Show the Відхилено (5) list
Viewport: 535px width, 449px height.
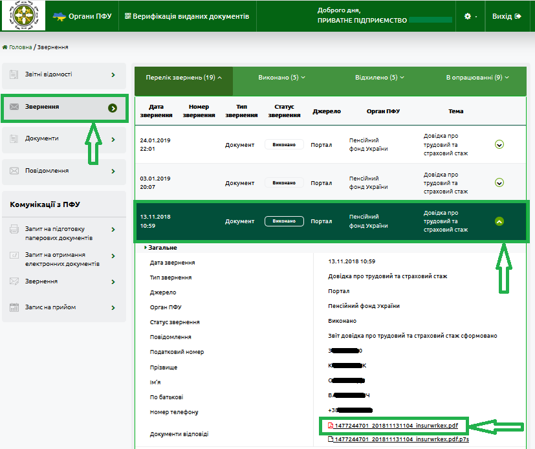click(x=379, y=78)
